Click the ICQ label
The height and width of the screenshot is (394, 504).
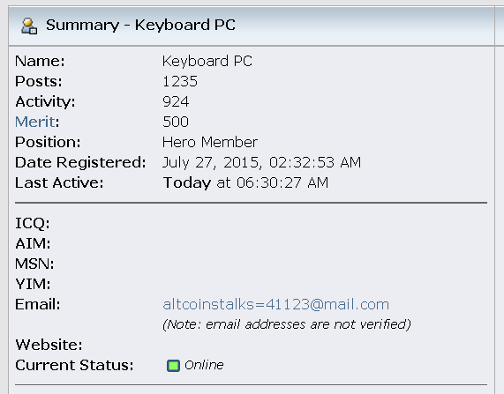point(33,223)
